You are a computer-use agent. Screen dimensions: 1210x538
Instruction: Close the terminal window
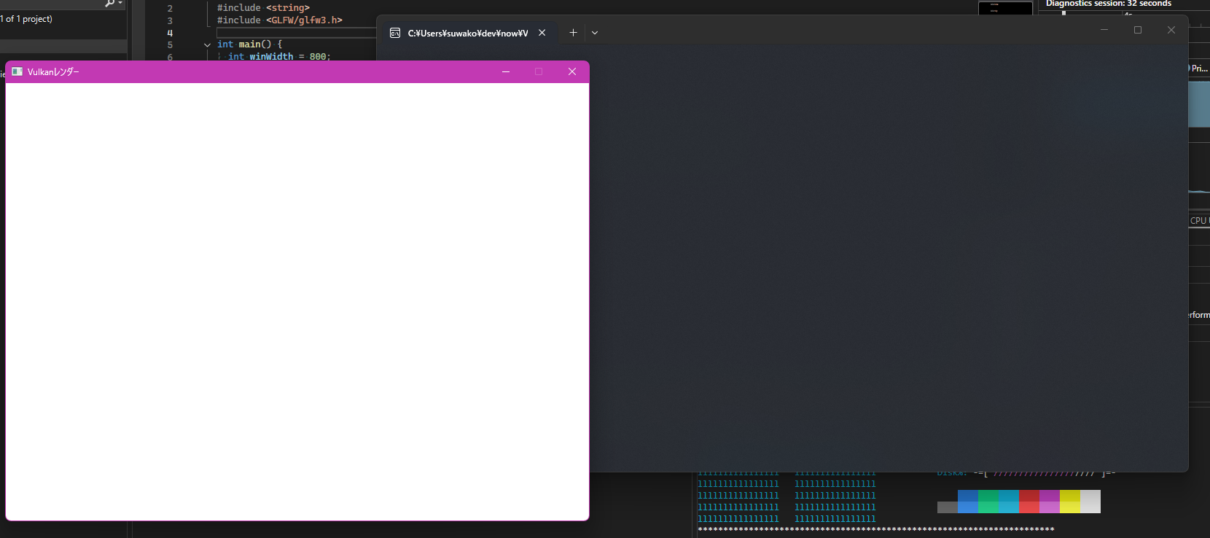[x=1171, y=30]
